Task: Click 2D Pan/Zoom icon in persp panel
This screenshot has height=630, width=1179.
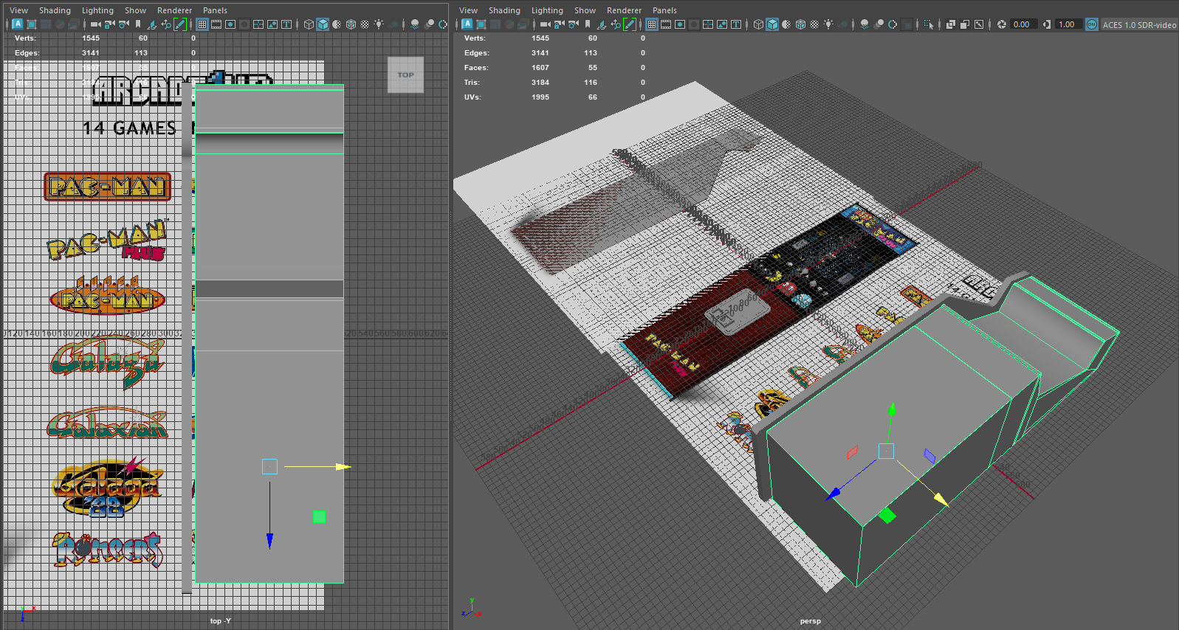Action: click(x=616, y=24)
